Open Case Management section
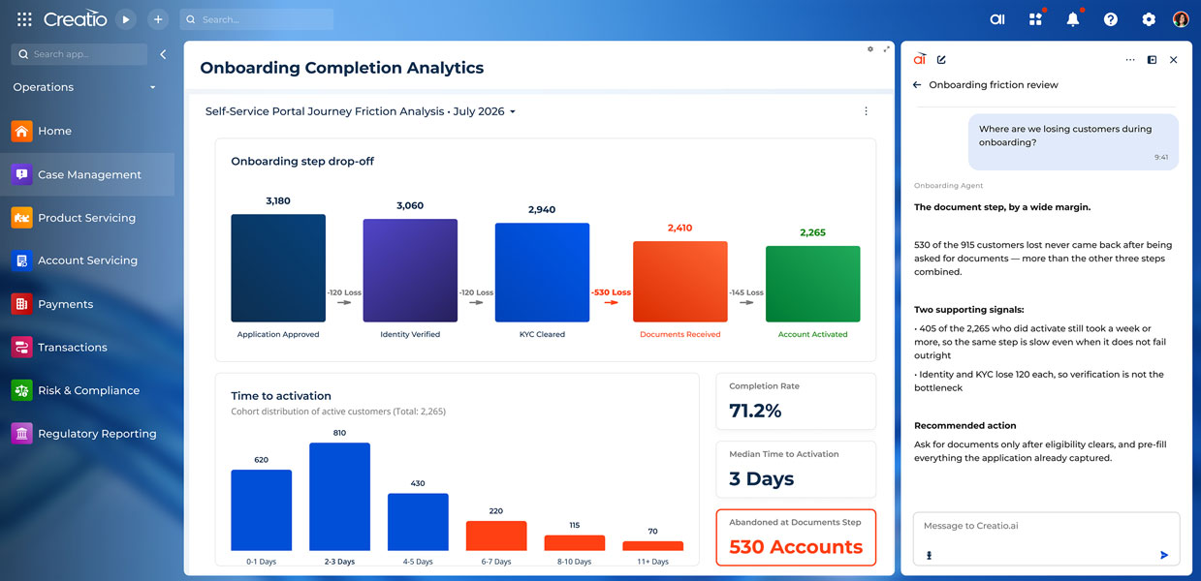Viewport: 1201px width, 581px height. 87,174
